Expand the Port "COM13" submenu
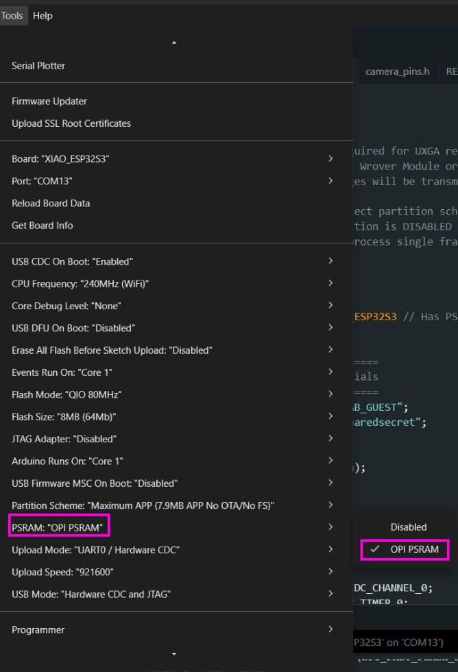 pyautogui.click(x=176, y=181)
